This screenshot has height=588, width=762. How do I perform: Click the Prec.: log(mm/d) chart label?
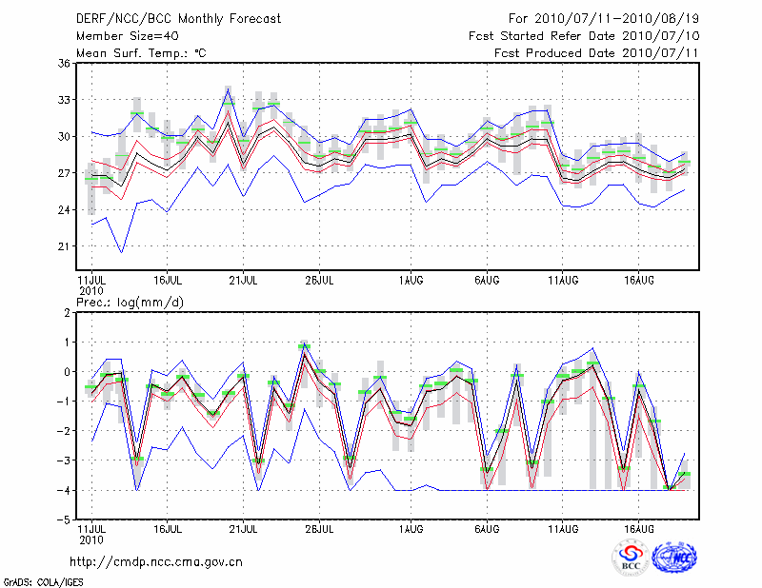click(135, 302)
